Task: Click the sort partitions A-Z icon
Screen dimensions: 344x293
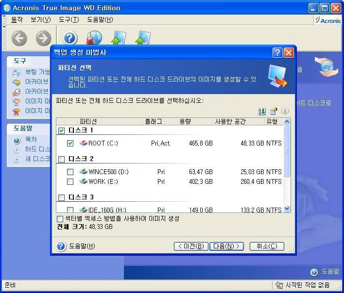Action: tap(262, 112)
